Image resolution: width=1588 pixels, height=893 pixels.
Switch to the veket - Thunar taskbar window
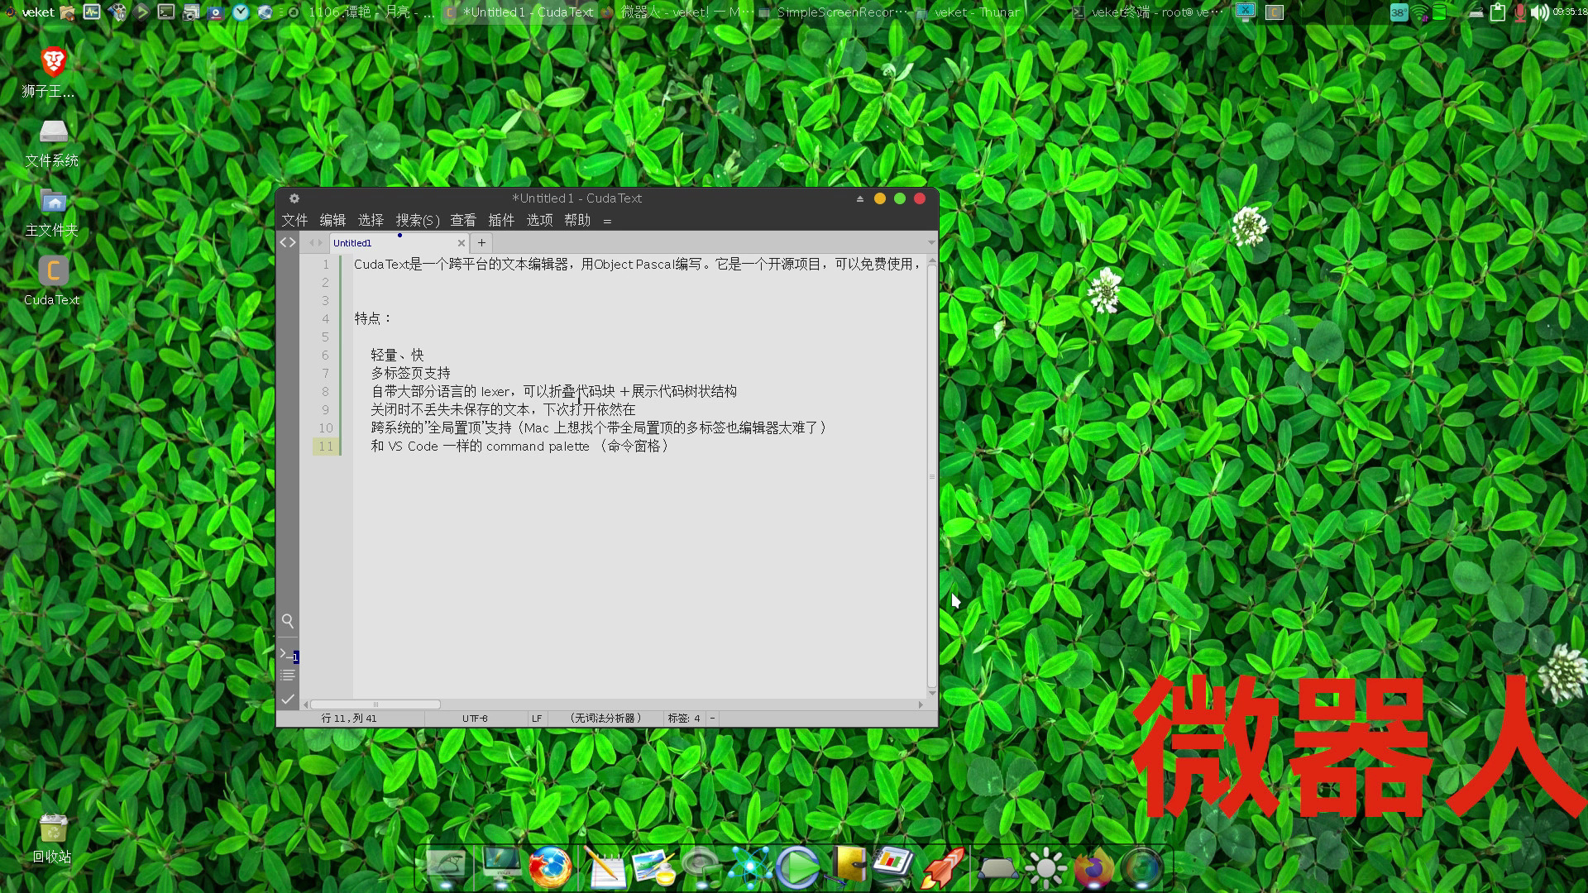968,12
